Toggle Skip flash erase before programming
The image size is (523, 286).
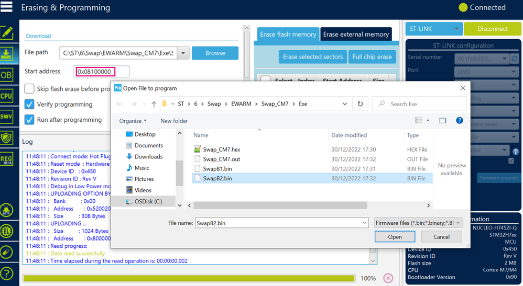coord(29,89)
